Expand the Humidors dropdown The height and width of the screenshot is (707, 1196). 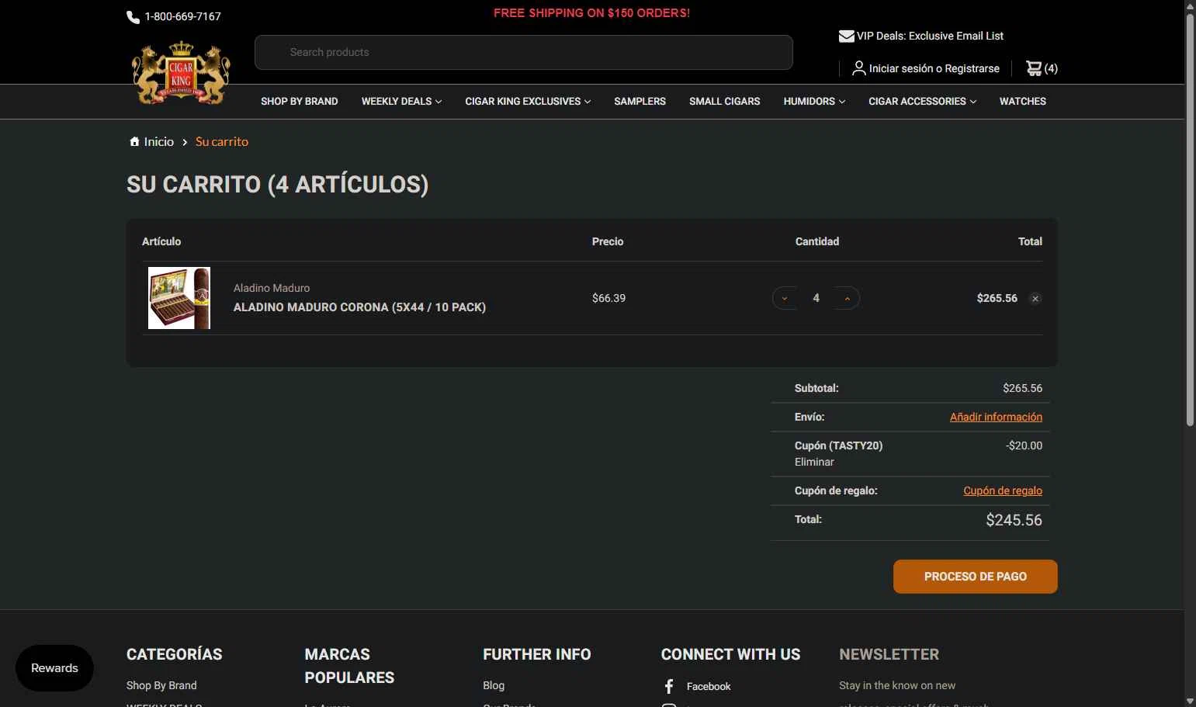tap(814, 102)
